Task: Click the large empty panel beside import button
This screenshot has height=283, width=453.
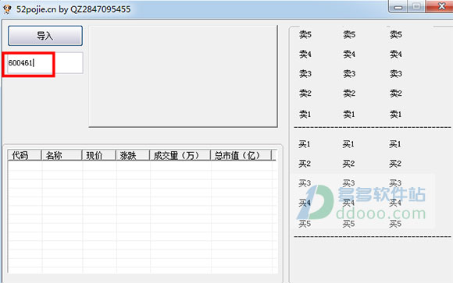Action: click(x=184, y=76)
